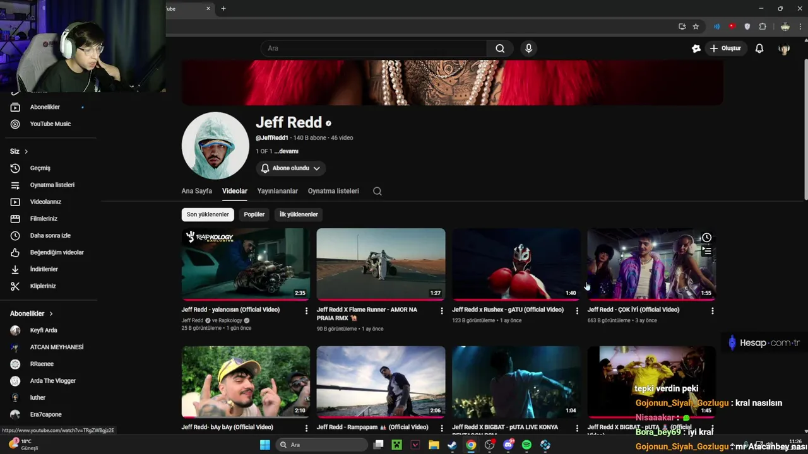Viewport: 808px width, 454px height.
Task: Select the Videolar channel tab
Action: tap(235, 191)
